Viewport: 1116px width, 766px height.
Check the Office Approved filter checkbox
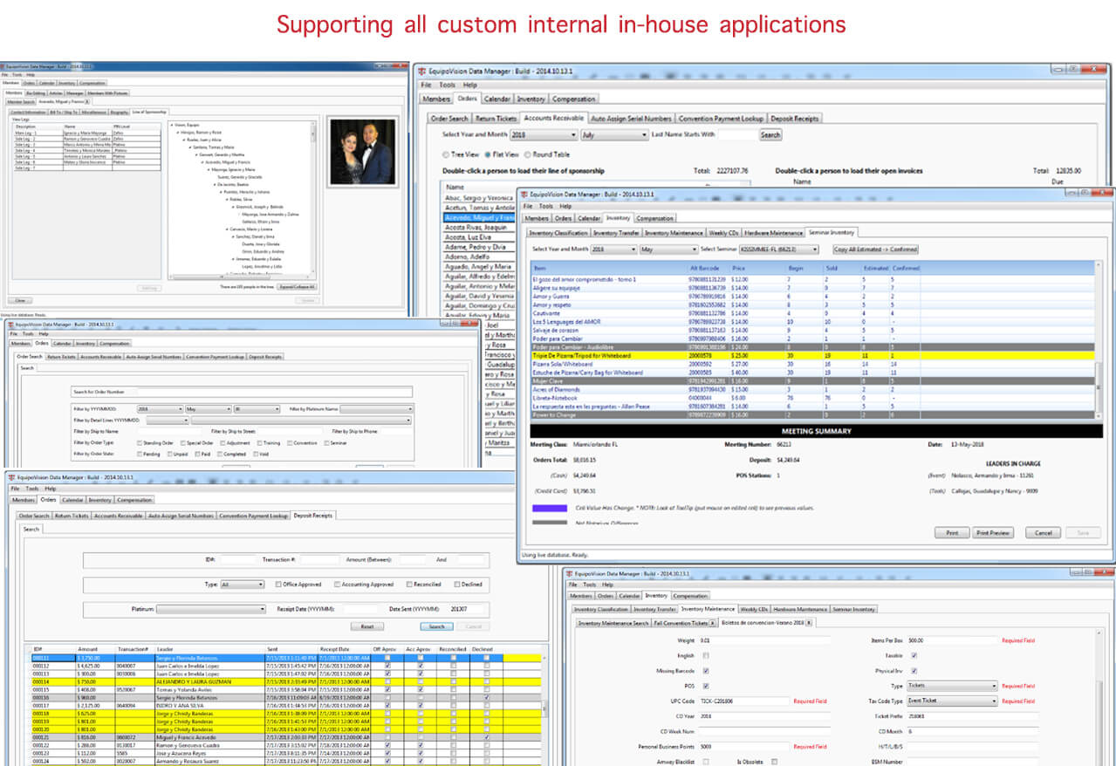278,585
